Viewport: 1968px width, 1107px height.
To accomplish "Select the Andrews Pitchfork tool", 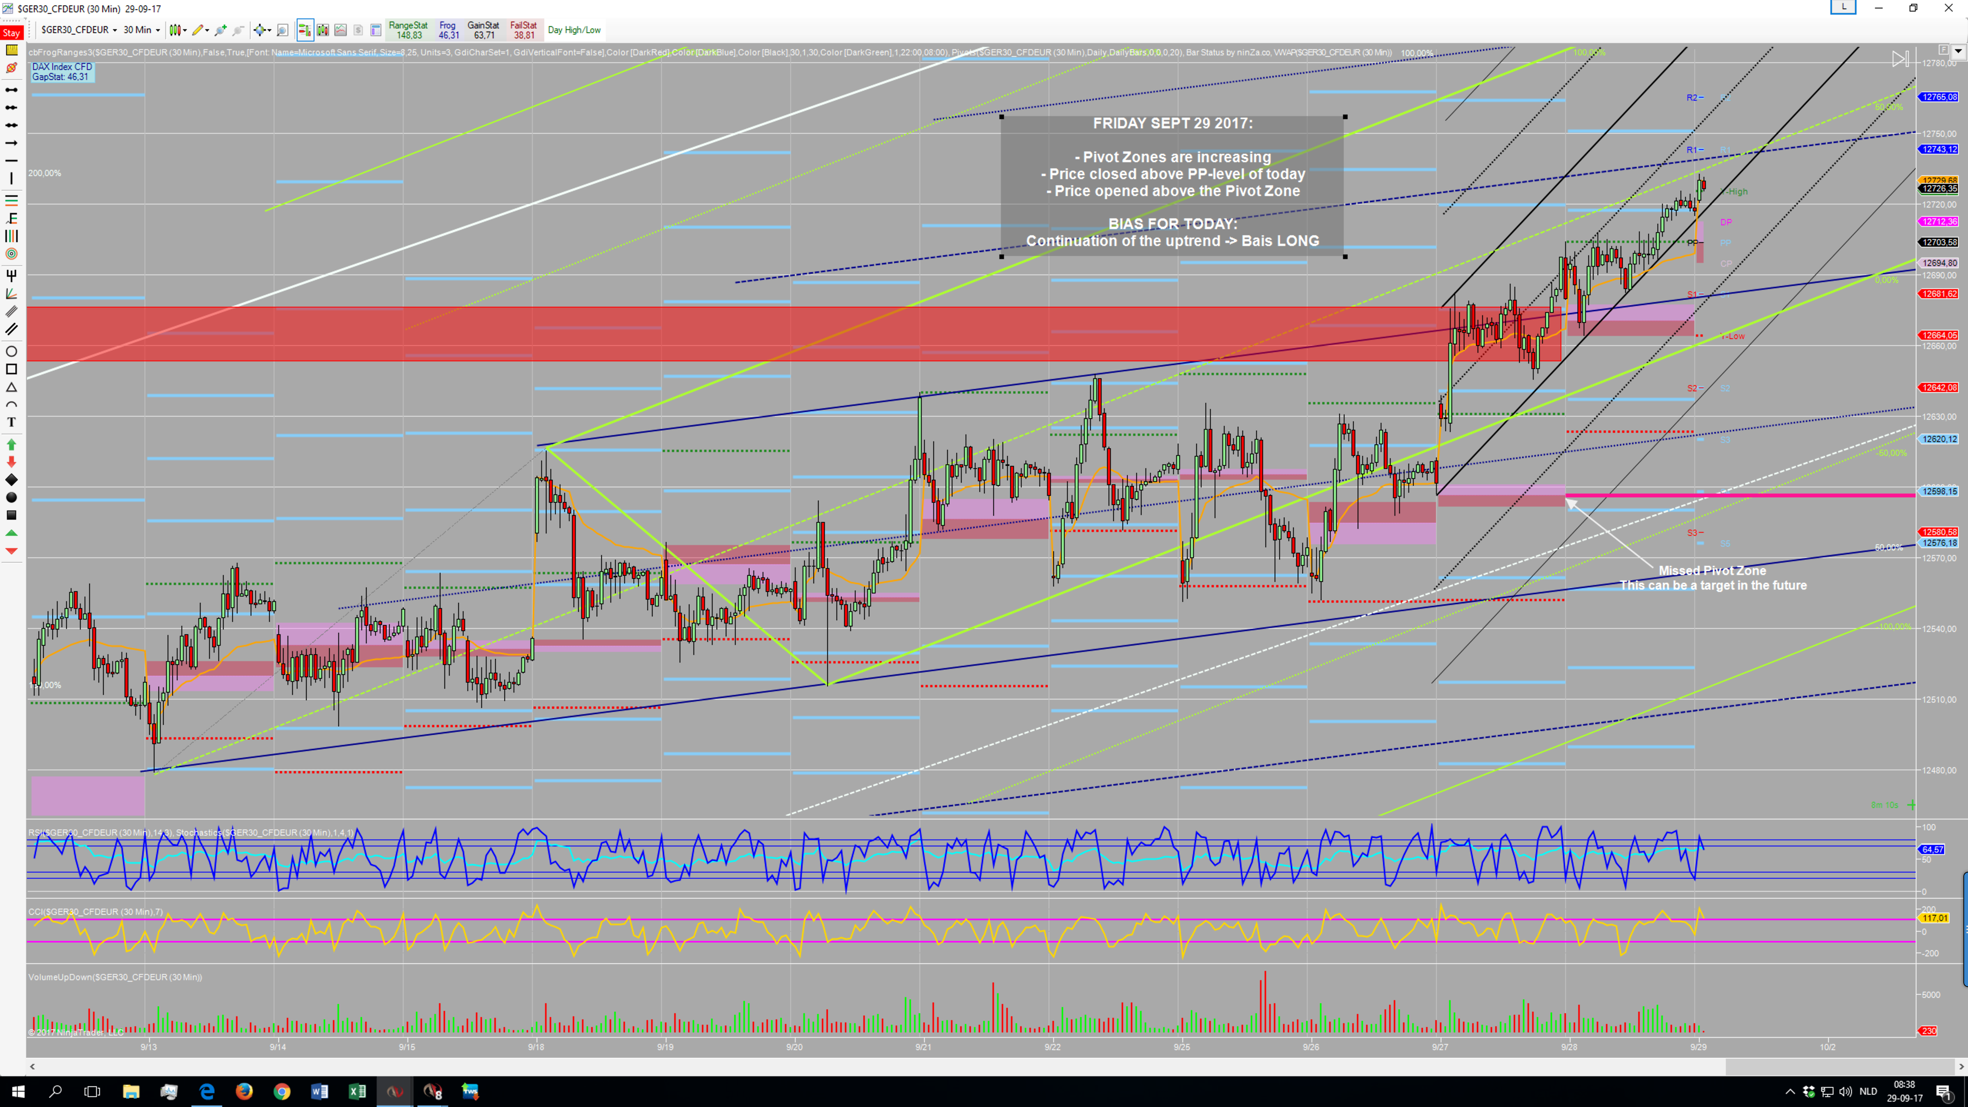I will (x=12, y=275).
